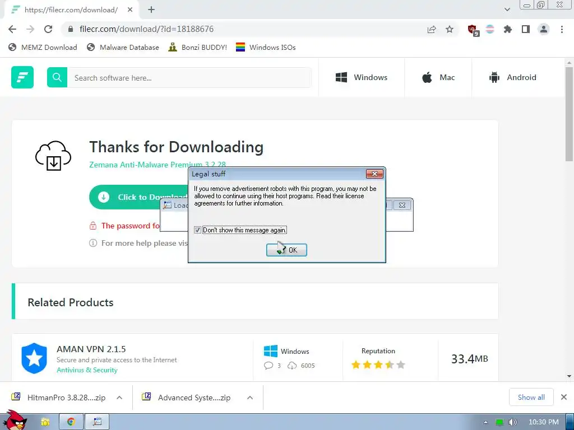Open the Windows category
The image size is (574, 430).
[x=362, y=77]
